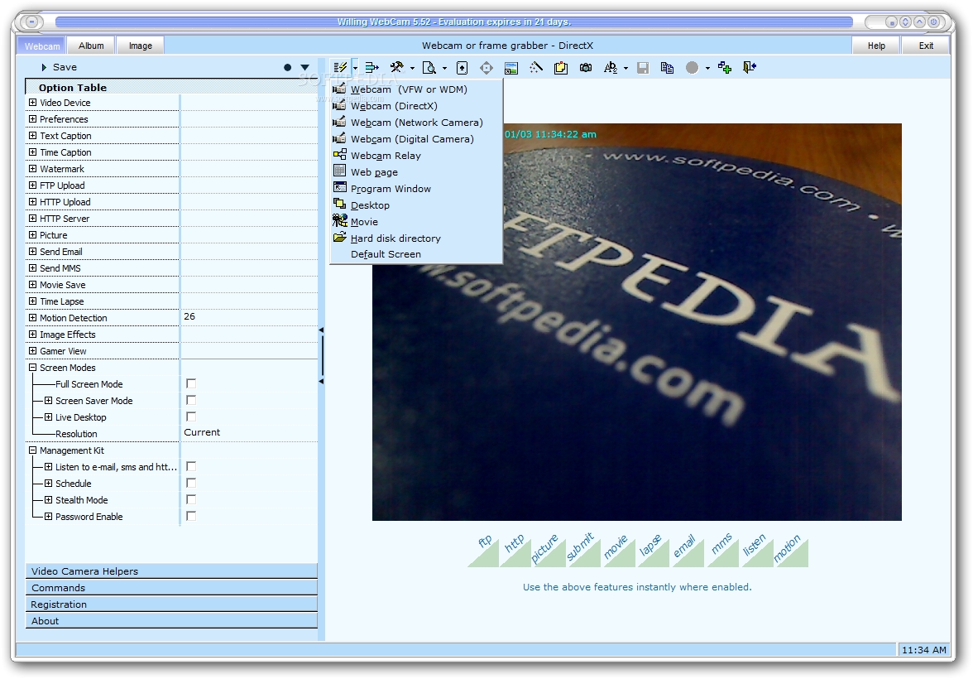Screen dimensions: 973x679
Task: Expand the Video Device tree node
Action: click(33, 102)
